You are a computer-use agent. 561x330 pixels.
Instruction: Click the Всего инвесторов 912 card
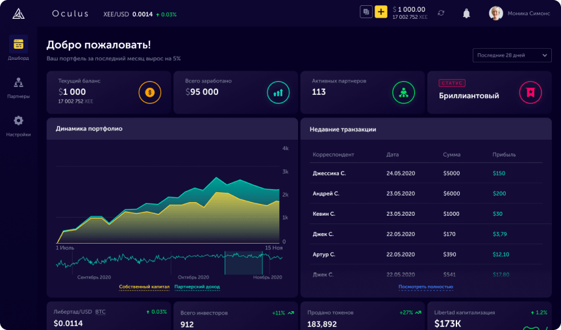click(236, 316)
